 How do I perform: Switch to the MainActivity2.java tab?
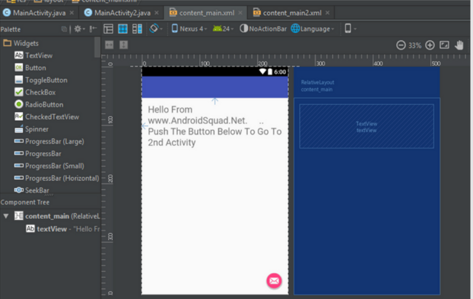pyautogui.click(x=122, y=13)
